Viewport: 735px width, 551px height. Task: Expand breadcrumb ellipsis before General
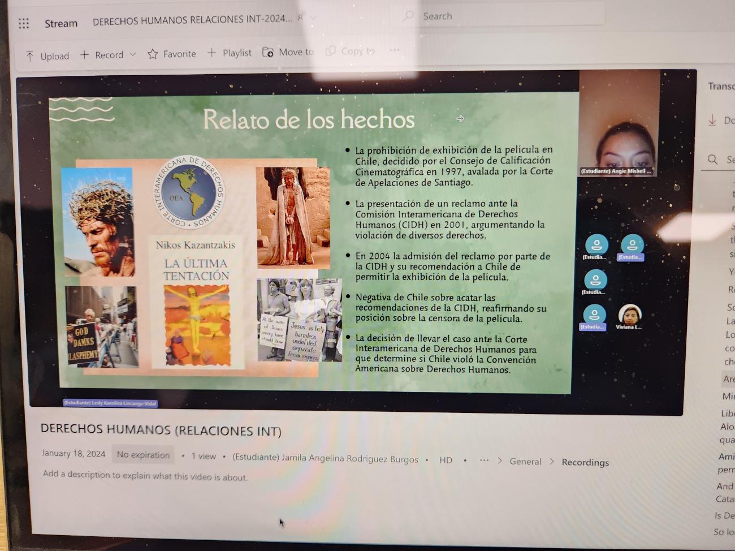pyautogui.click(x=484, y=460)
